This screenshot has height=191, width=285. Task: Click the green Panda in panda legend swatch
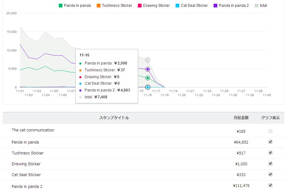[61, 6]
